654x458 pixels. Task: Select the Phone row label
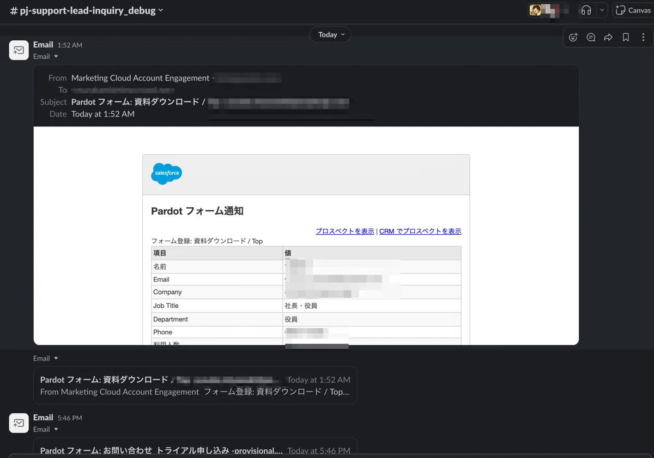coord(162,332)
